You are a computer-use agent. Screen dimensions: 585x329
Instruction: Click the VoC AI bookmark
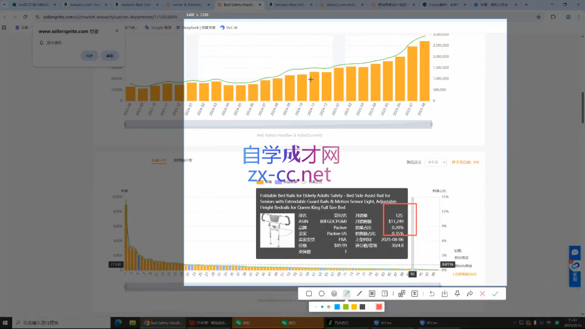point(229,27)
